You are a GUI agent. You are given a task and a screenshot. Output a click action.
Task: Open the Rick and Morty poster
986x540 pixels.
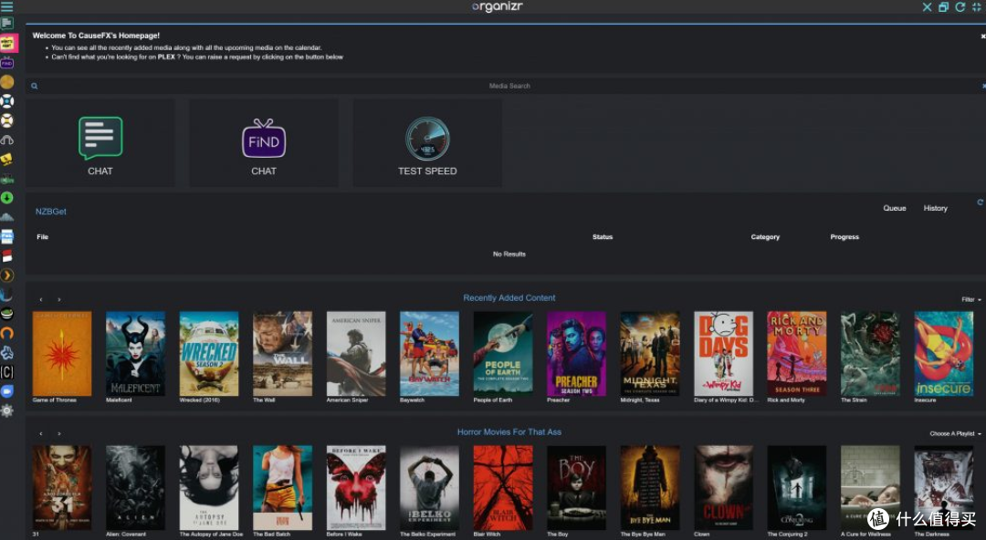(797, 353)
